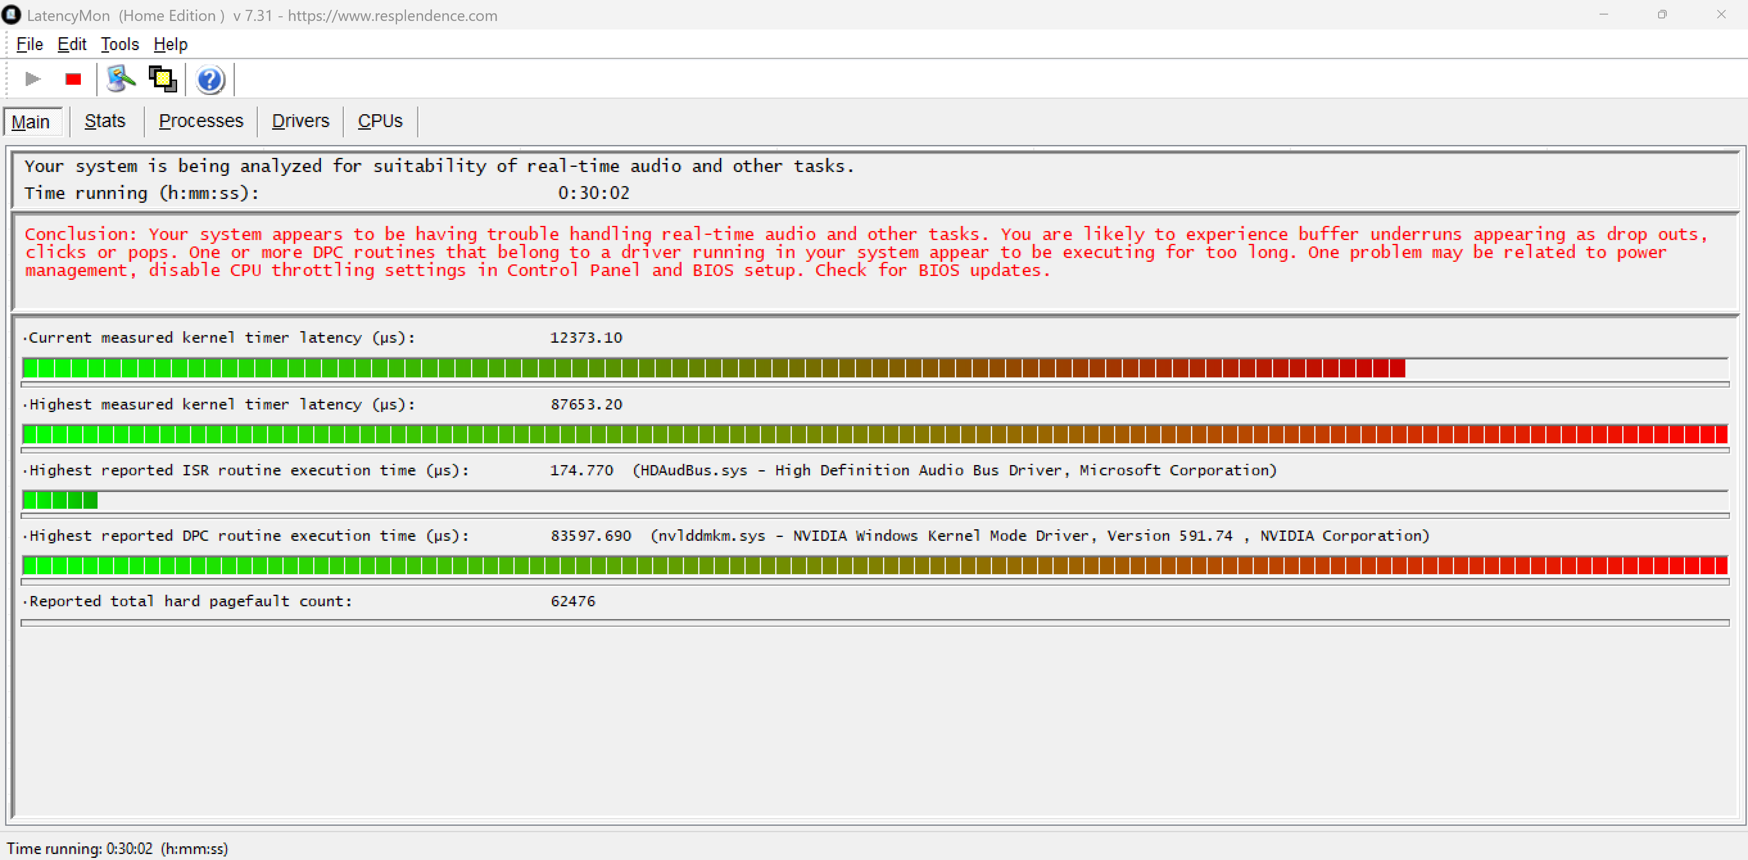This screenshot has width=1748, height=860.
Task: Switch to the Stats tab
Action: [x=104, y=121]
